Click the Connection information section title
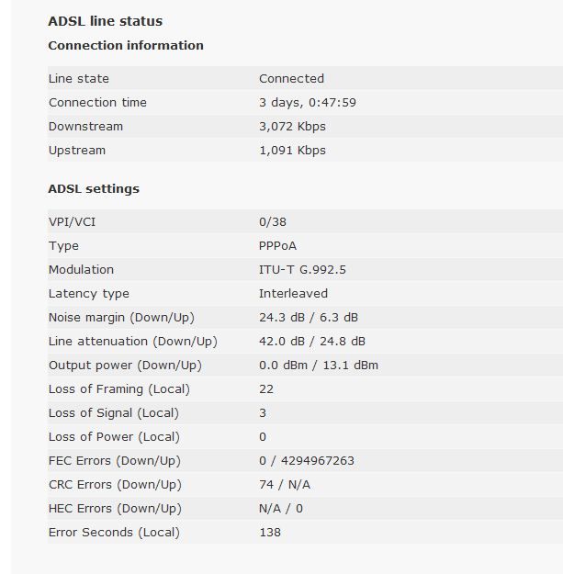The height and width of the screenshot is (574, 563). [x=126, y=45]
